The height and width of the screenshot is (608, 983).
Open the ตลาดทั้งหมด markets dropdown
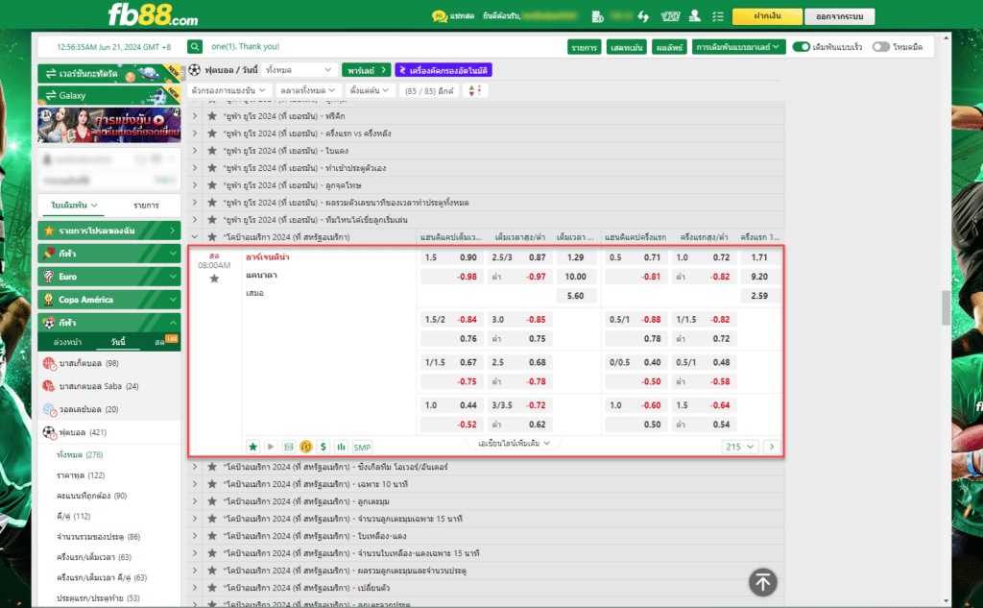pyautogui.click(x=308, y=91)
